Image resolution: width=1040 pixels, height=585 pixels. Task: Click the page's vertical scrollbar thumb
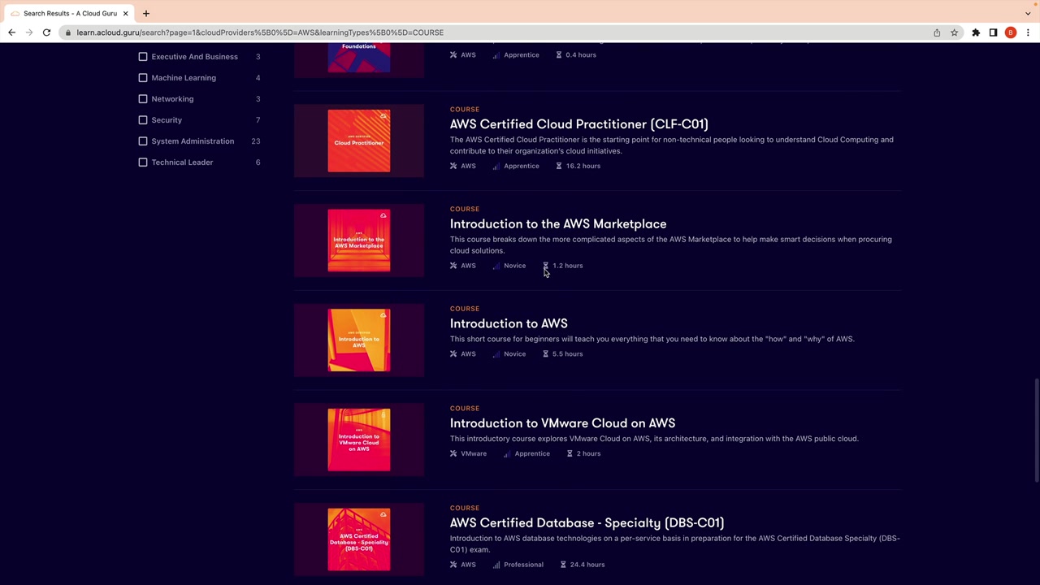pyautogui.click(x=1036, y=431)
